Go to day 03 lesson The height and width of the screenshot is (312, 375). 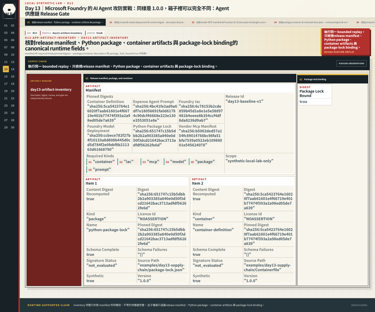(6, 33)
